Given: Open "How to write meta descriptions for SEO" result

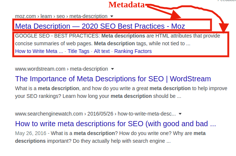Looking at the screenshot, I should coord(115,123).
